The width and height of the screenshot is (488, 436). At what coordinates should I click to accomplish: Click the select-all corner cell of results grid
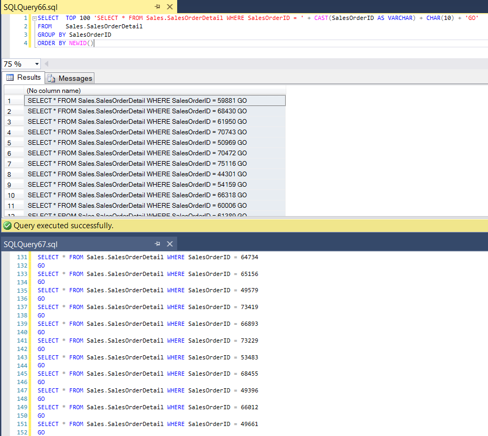click(x=14, y=91)
